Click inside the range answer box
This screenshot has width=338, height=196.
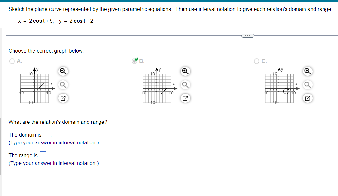(42, 155)
